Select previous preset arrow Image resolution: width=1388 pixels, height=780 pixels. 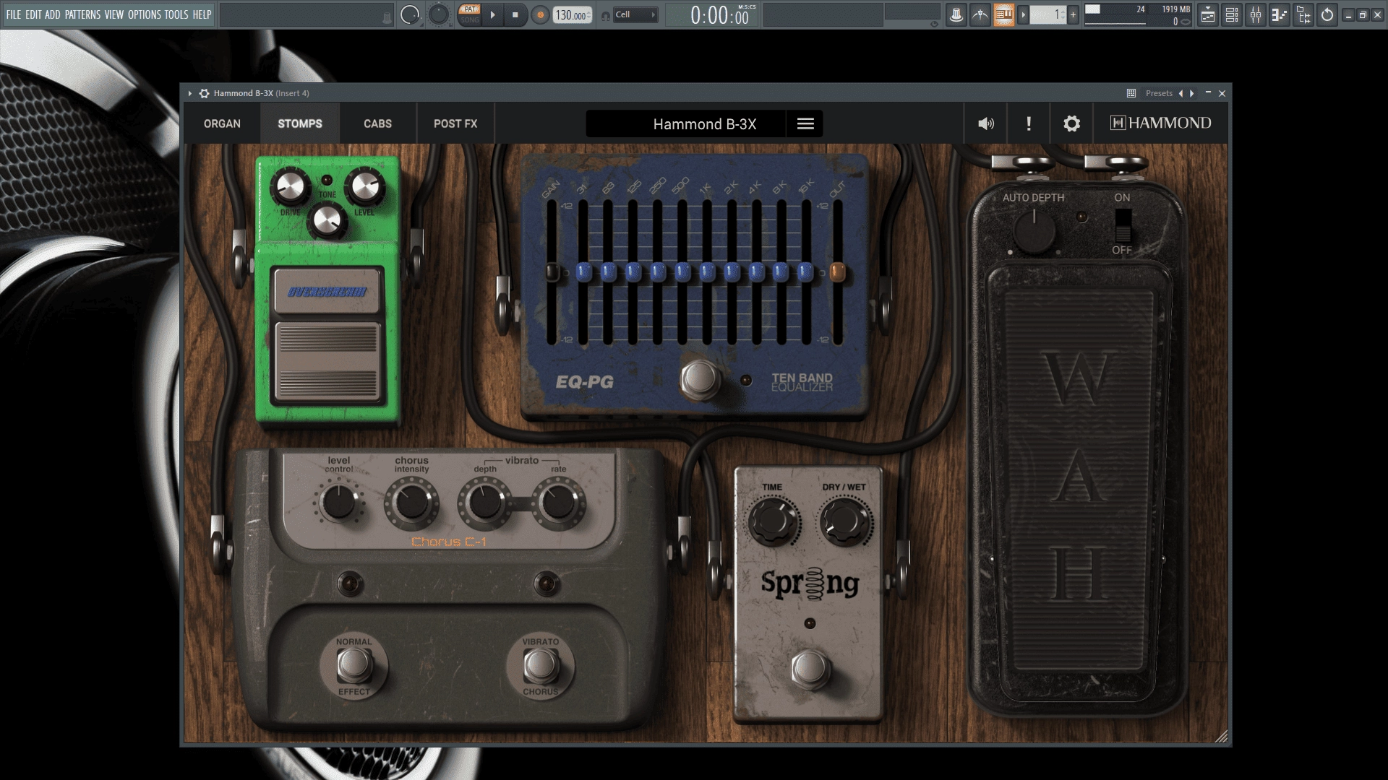click(1181, 93)
